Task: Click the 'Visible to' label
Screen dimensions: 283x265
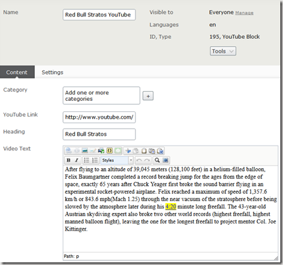Action: click(161, 13)
